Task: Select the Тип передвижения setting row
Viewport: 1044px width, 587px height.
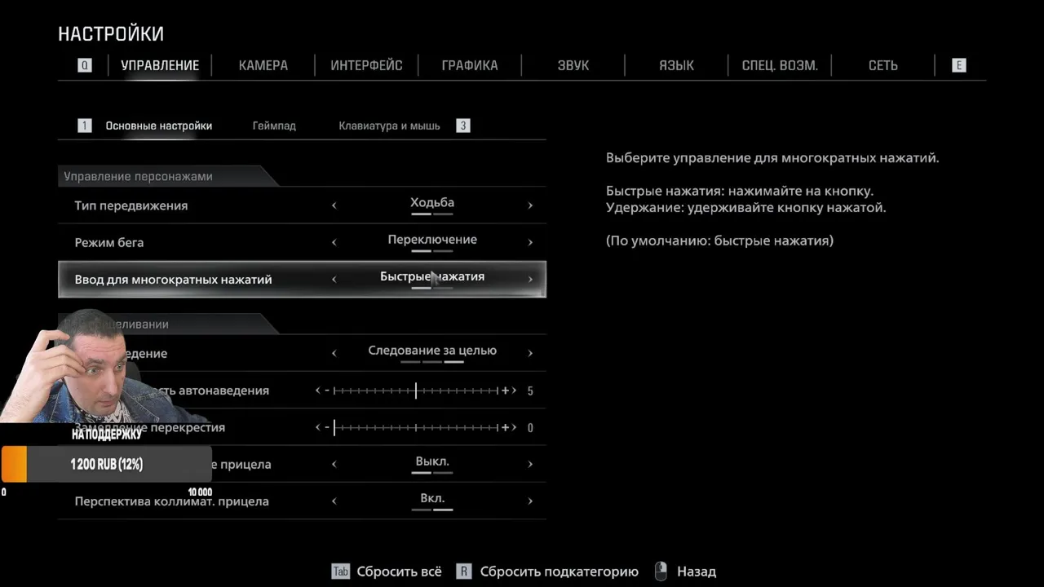Action: 302,205
